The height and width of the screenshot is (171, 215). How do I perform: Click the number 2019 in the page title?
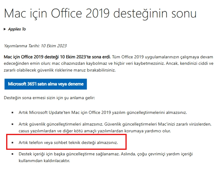point(98,14)
